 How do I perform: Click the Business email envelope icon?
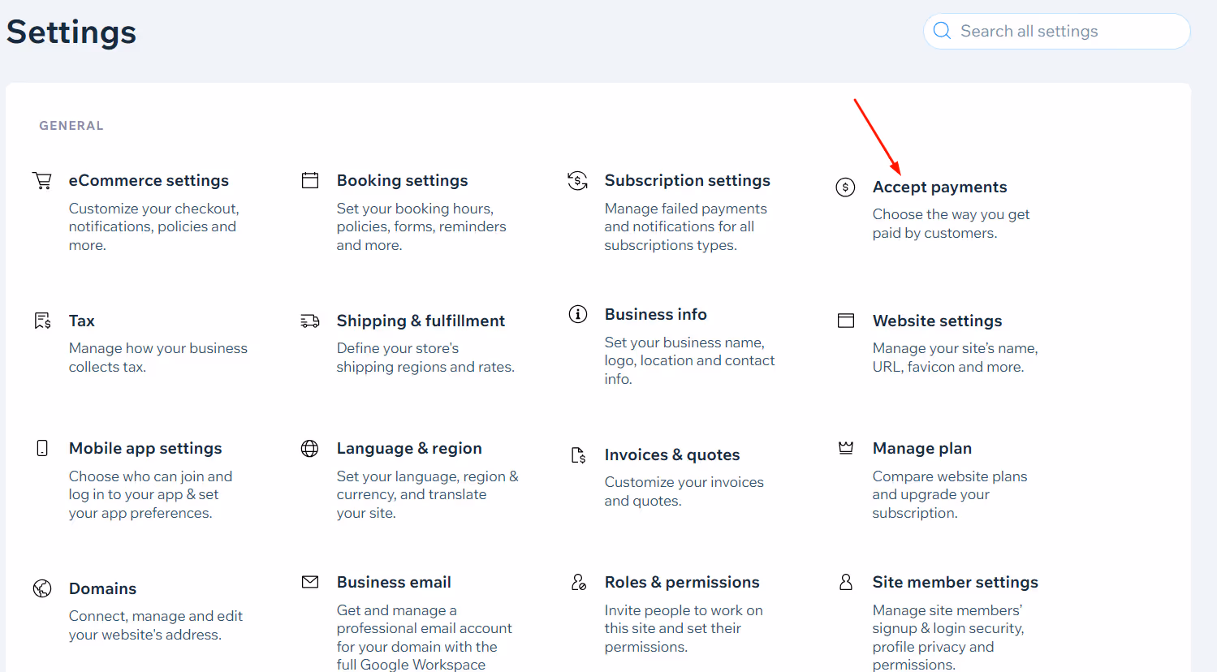pyautogui.click(x=310, y=582)
